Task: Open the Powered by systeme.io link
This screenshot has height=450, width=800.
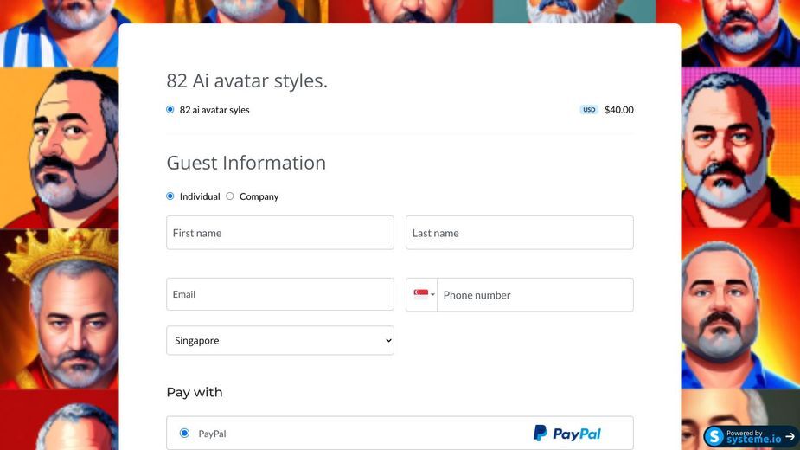Action: click(751, 437)
